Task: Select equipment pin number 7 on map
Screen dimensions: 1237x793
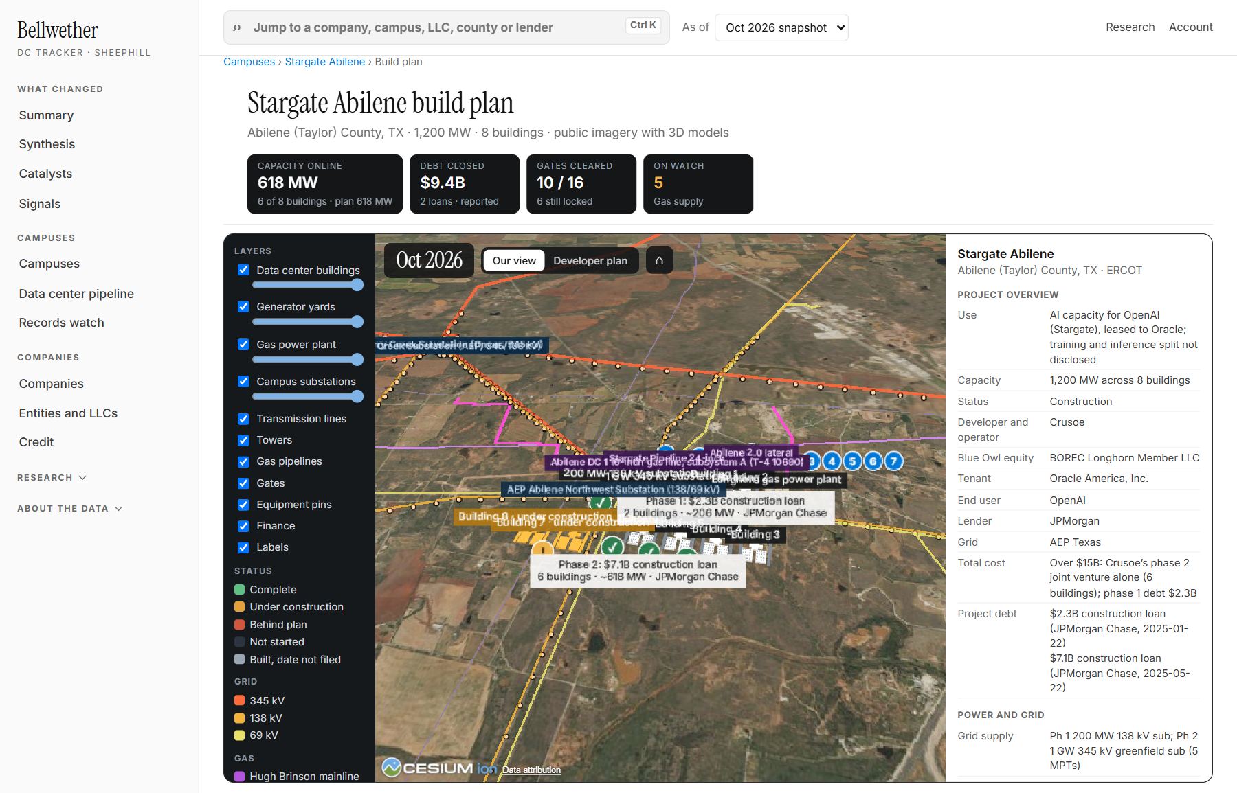Action: coord(893,461)
